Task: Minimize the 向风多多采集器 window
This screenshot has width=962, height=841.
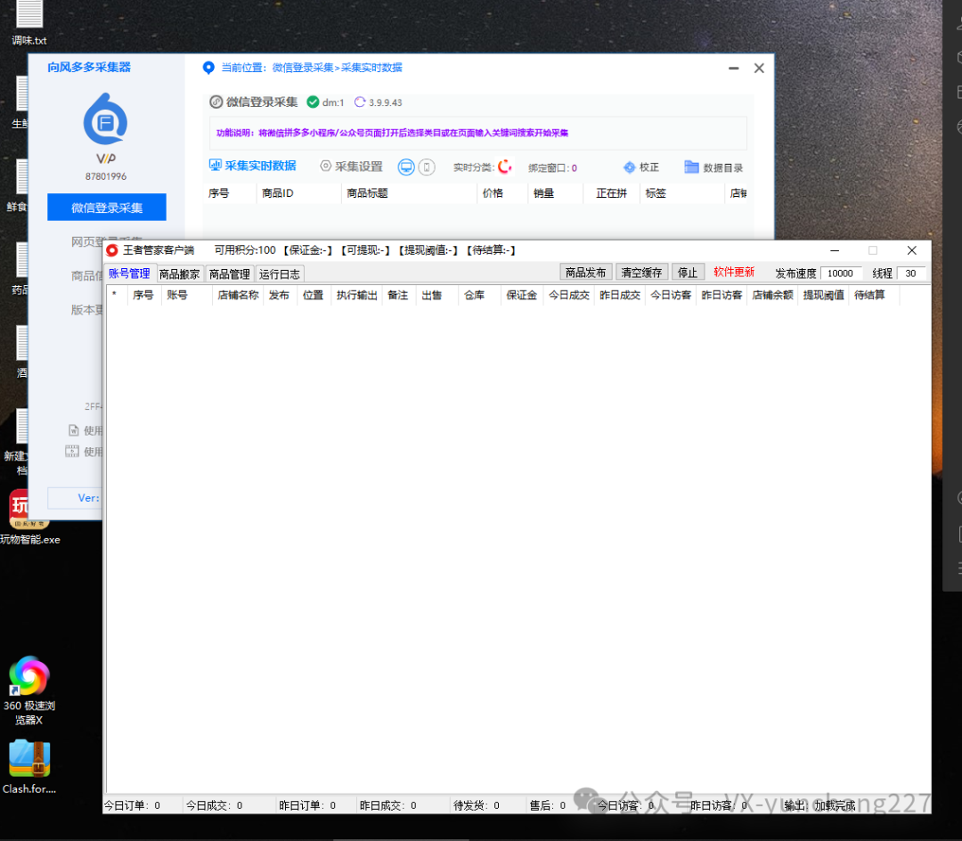Action: 733,68
